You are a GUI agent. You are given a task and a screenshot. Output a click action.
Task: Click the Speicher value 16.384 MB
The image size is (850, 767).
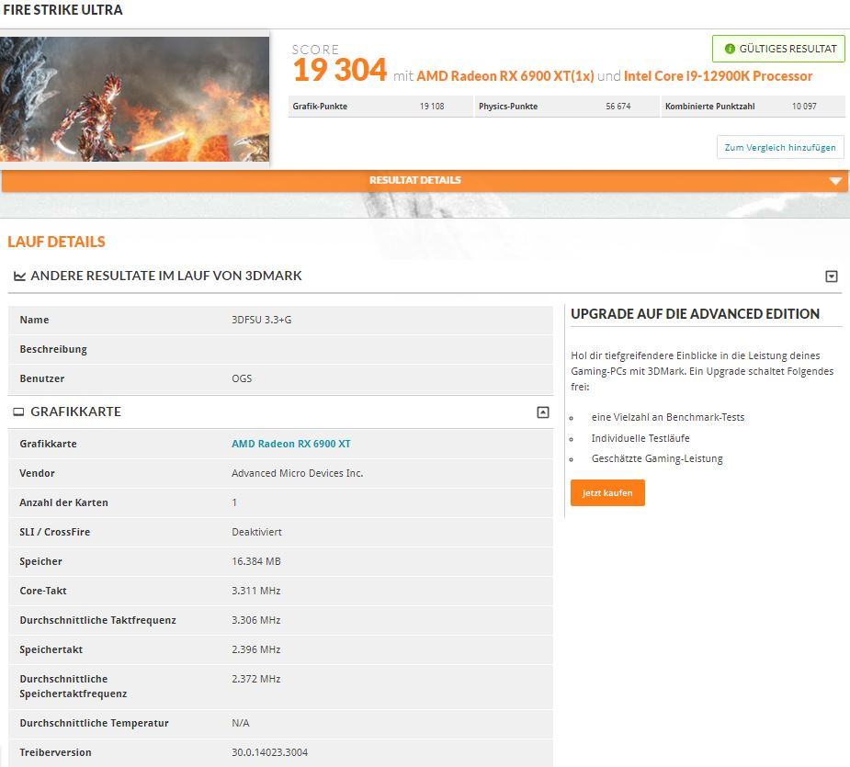click(255, 561)
